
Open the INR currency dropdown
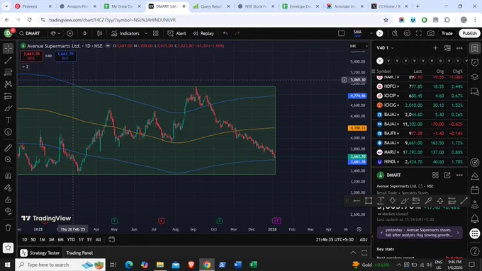tap(359, 46)
